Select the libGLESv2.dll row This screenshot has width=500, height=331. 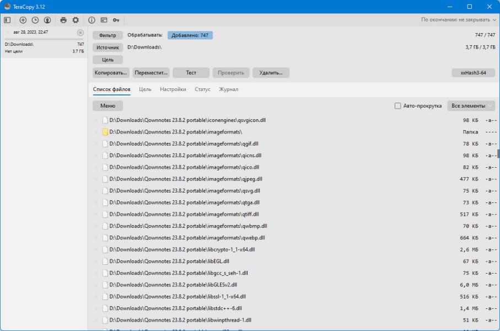pos(294,285)
